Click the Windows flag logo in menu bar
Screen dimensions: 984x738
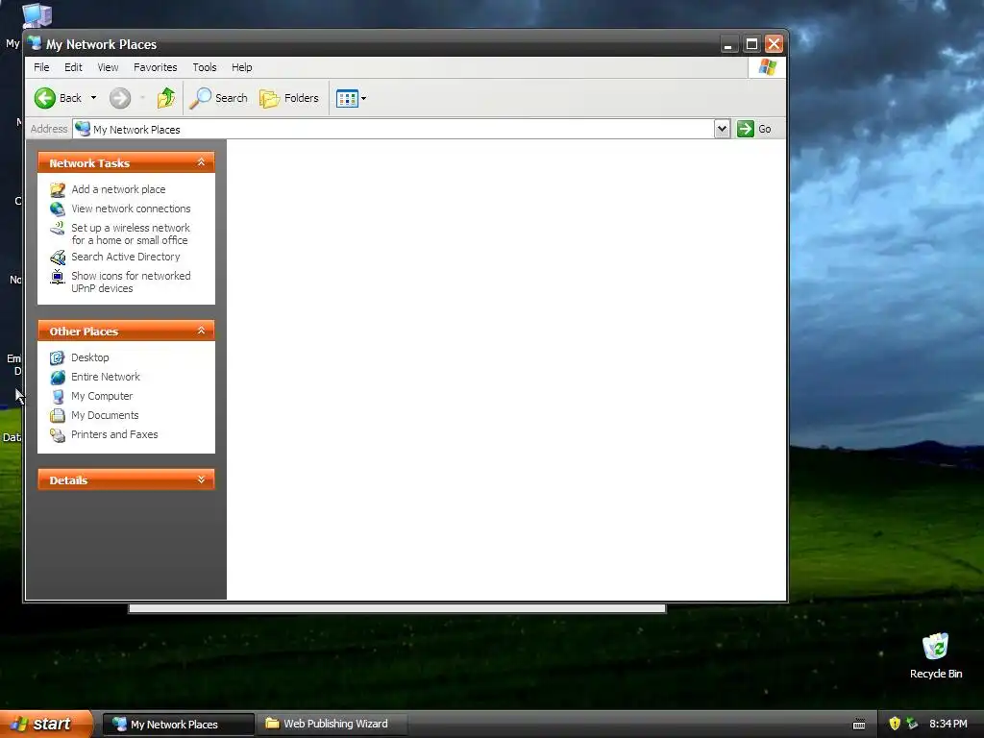(768, 67)
